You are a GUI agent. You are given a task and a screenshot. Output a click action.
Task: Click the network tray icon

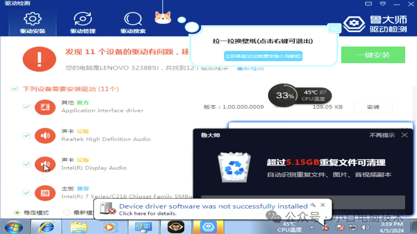point(353,227)
